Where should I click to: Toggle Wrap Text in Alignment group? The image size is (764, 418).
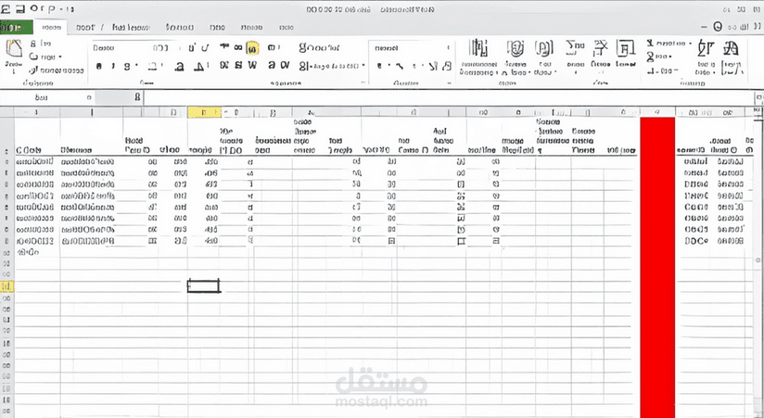click(319, 47)
